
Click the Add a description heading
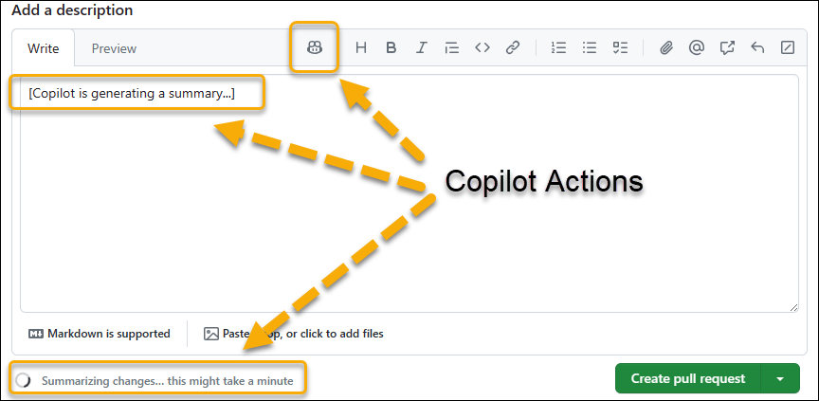[x=72, y=9]
